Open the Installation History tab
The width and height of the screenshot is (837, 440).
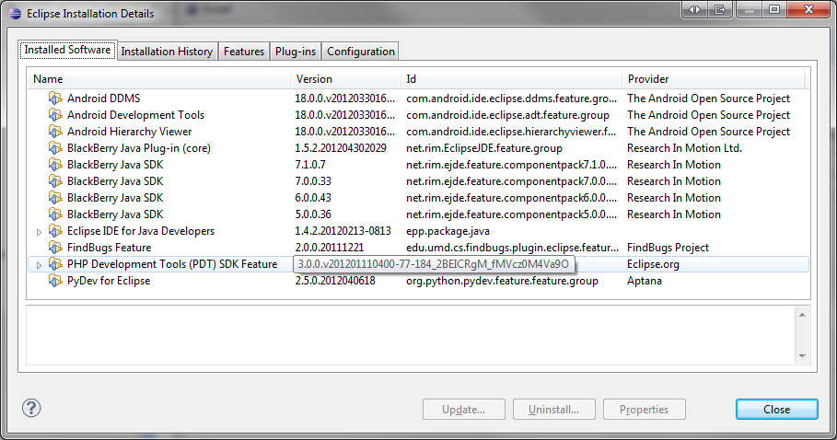click(167, 52)
